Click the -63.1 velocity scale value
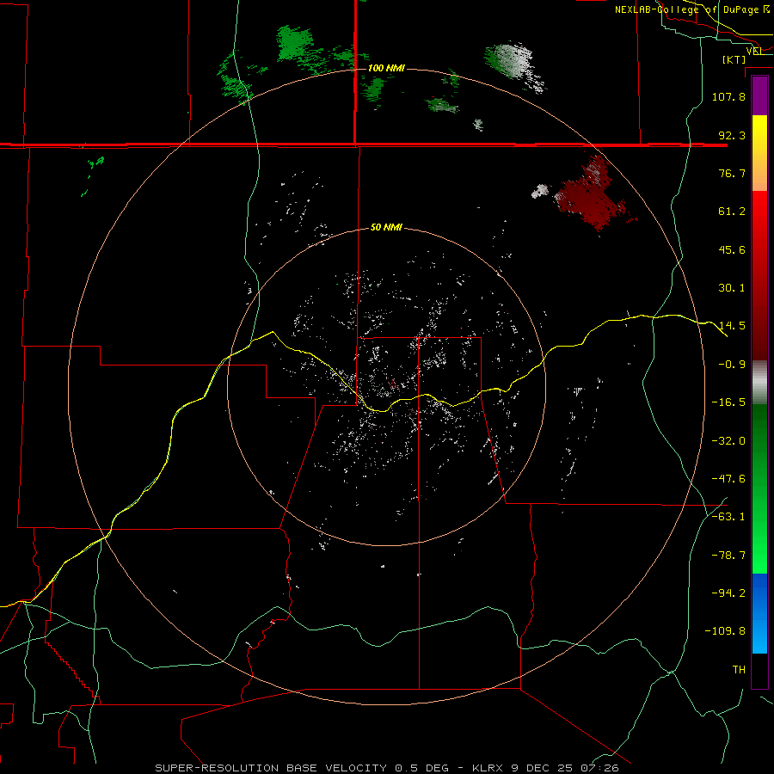 (728, 517)
